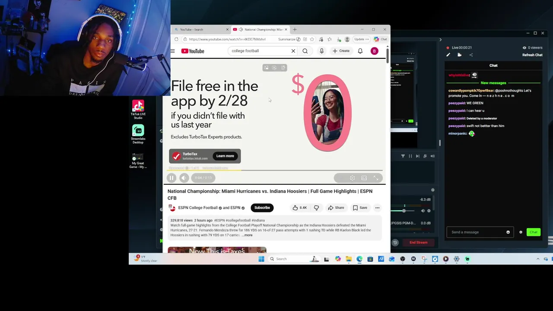Viewport: 553px width, 311px height.
Task: Click TurboTax Learn more button
Action: coord(225,156)
